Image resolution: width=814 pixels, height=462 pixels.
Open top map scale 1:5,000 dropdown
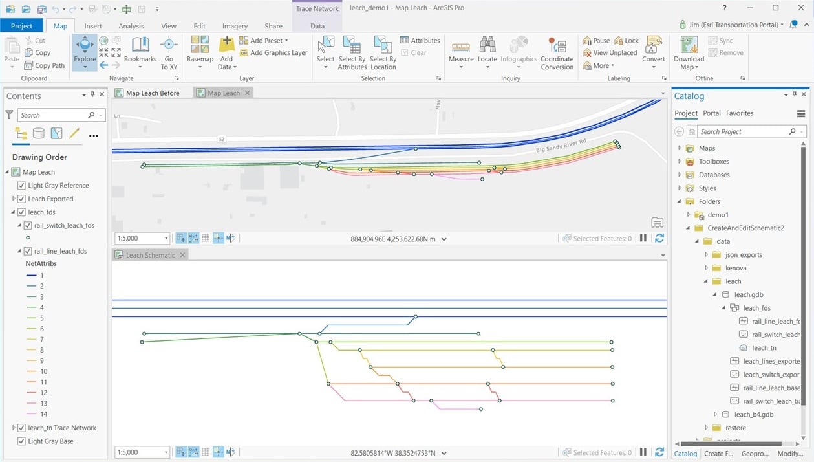(166, 239)
